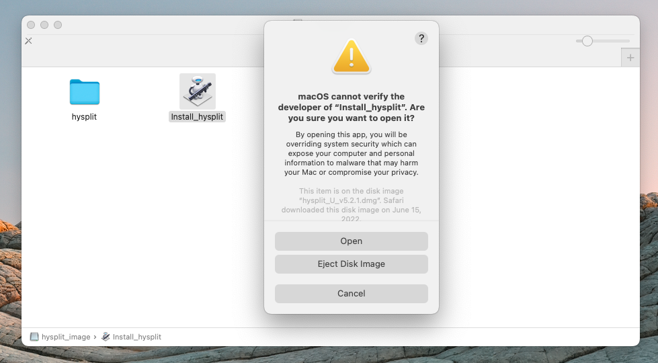Click the window close button
This screenshot has width=658, height=363.
point(31,25)
